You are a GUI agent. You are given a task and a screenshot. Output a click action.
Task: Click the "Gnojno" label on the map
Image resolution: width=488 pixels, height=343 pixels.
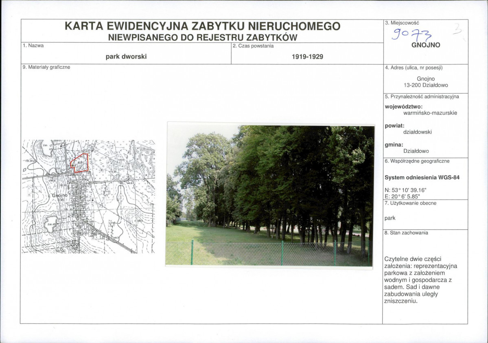[x=59, y=196]
